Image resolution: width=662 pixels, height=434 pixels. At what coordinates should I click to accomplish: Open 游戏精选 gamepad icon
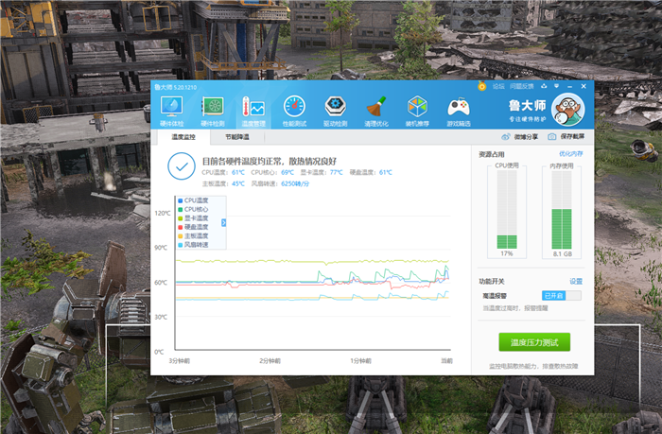(459, 111)
